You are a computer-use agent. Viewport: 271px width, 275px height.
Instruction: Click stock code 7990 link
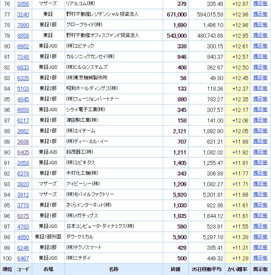coord(23,25)
